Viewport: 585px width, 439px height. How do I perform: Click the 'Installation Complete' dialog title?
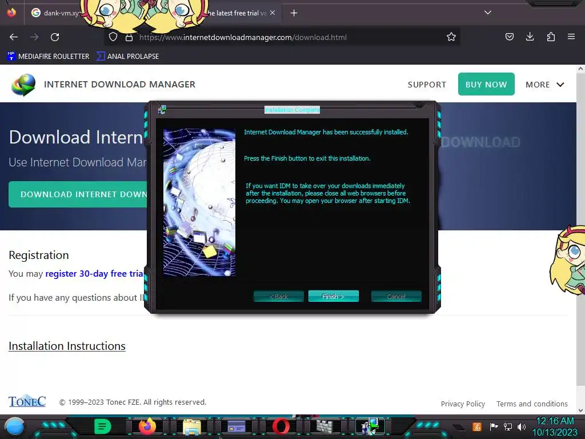coord(292,110)
